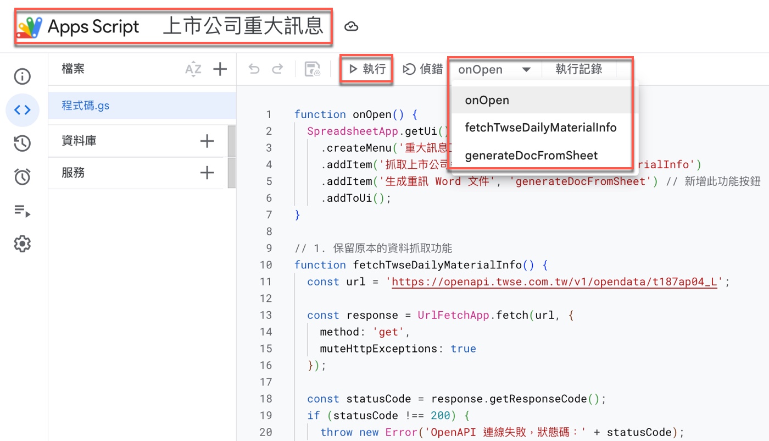Select onOpen in function list
Screen dimensions: 769x441
(541, 101)
